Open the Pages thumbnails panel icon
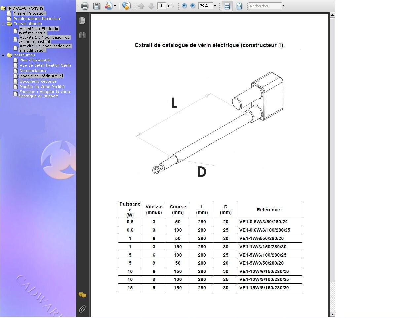The height and width of the screenshot is (318, 419). pos(82,20)
